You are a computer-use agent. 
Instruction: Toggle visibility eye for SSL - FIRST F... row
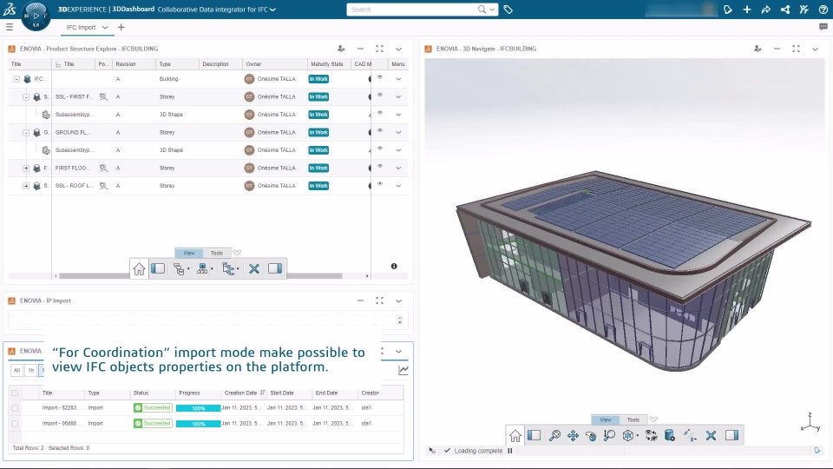tap(380, 96)
